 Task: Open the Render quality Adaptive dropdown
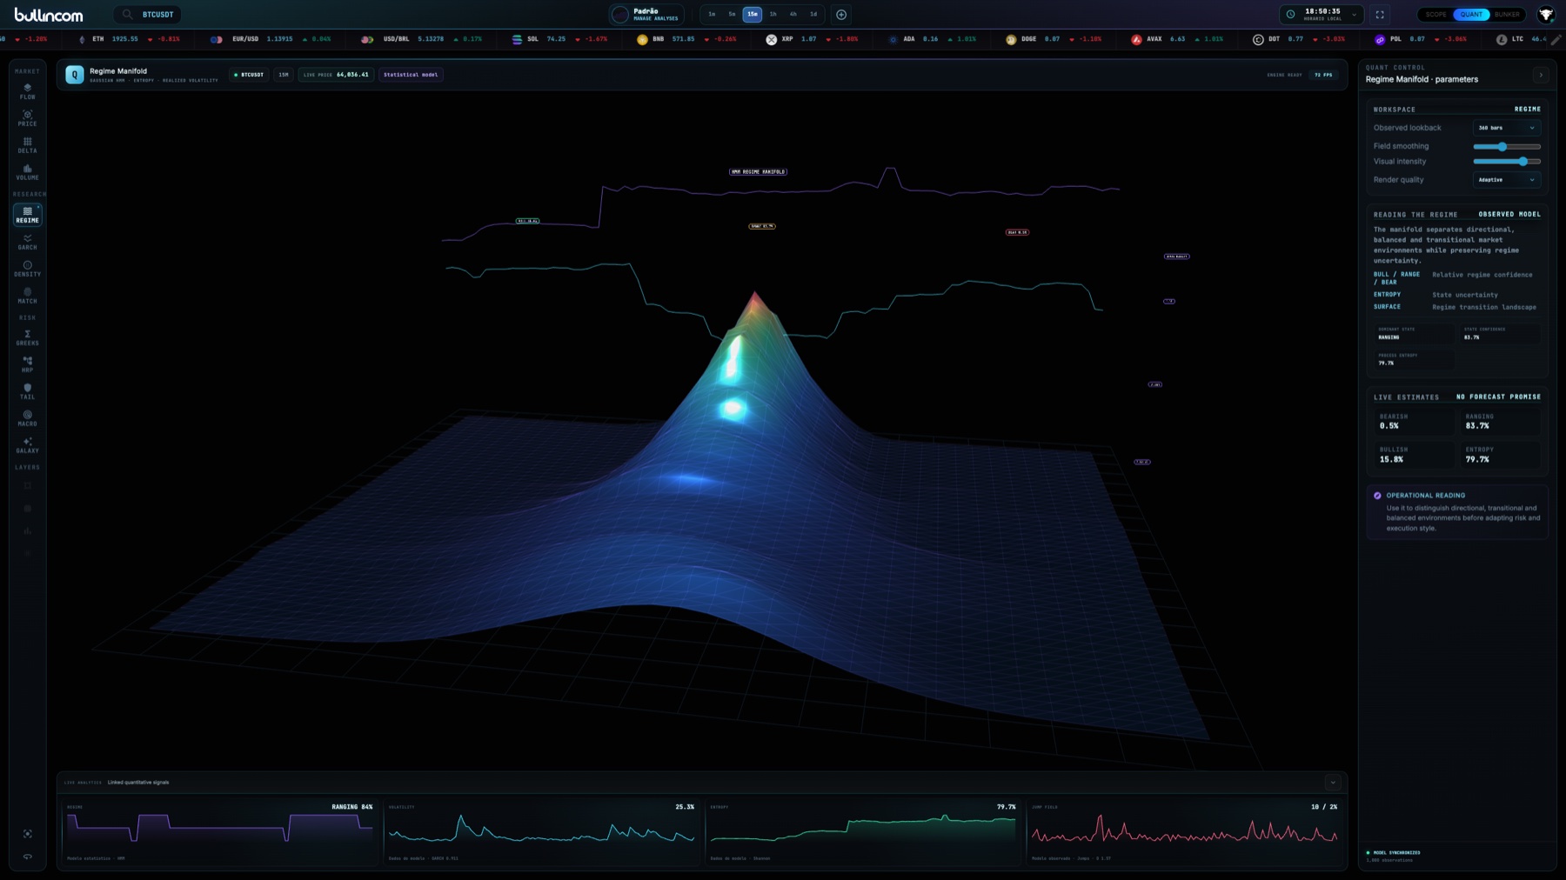click(x=1507, y=180)
